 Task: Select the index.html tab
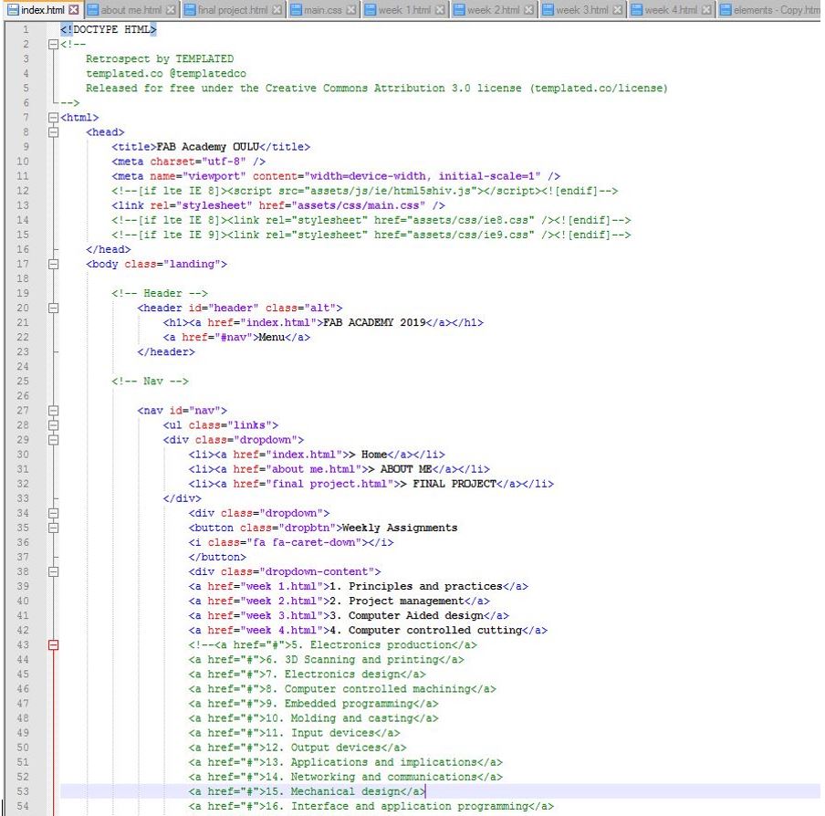pyautogui.click(x=43, y=9)
